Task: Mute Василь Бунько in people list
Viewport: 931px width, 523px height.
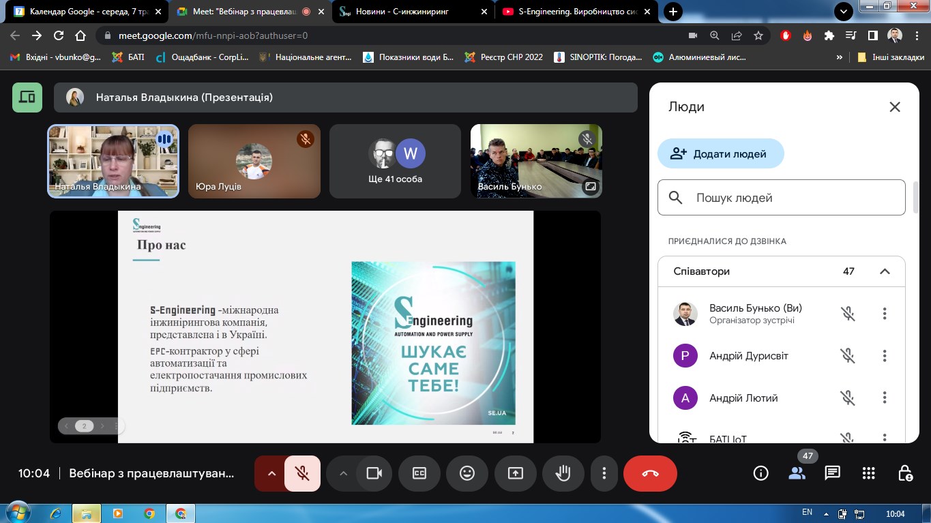Action: (x=848, y=314)
